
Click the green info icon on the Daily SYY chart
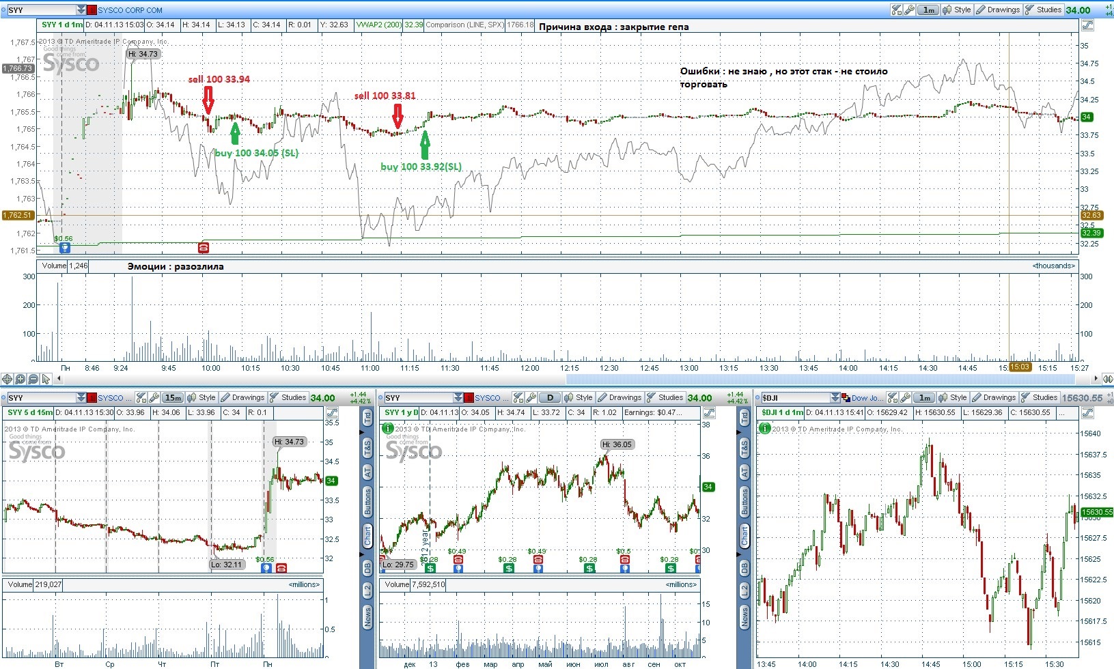[389, 429]
